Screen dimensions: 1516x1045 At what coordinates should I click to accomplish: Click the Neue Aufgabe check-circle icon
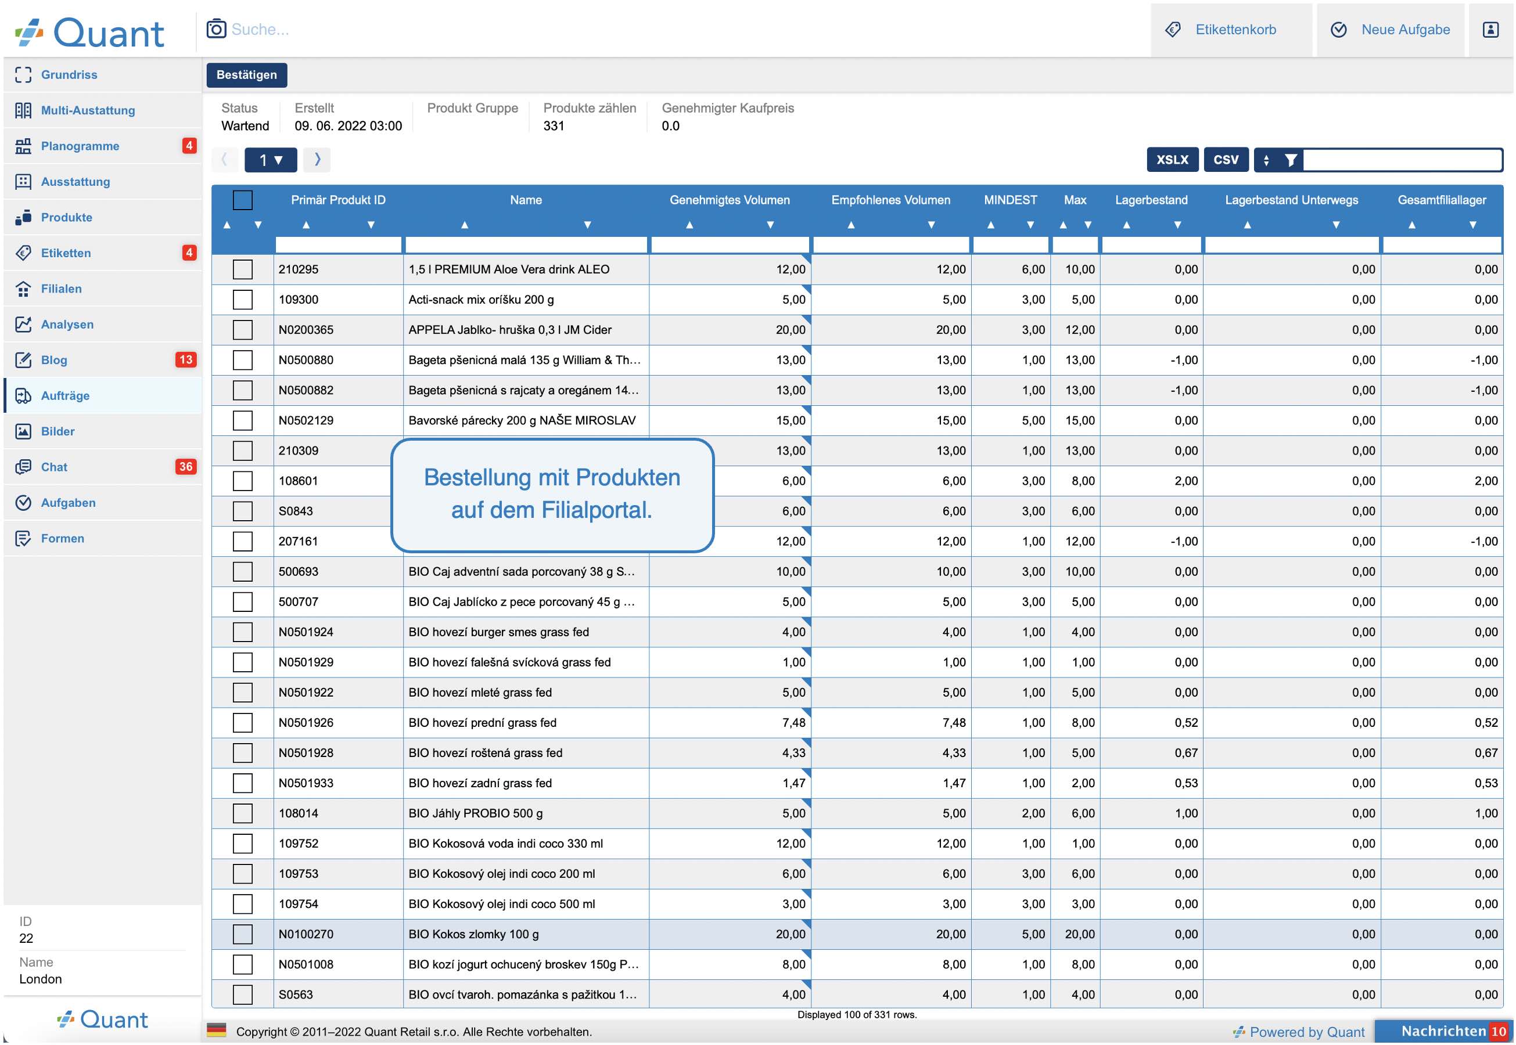[x=1338, y=30]
